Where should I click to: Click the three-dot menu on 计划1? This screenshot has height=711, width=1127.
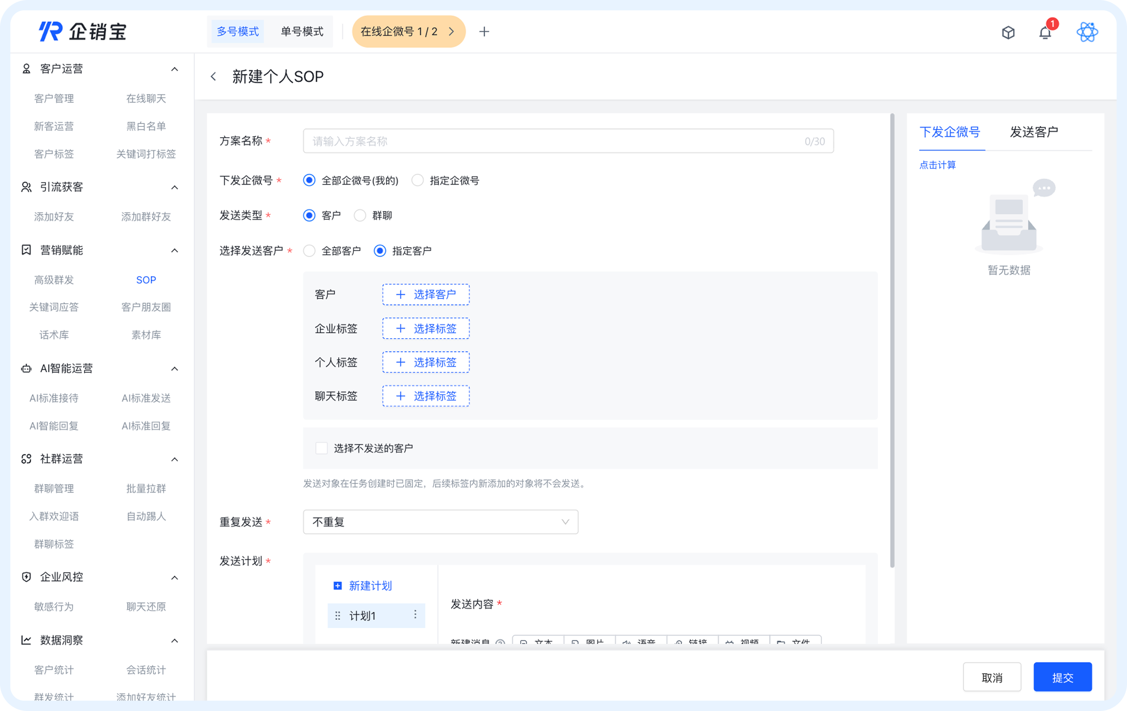415,615
